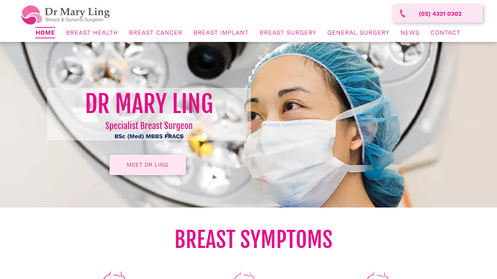Click the middle breast symptom icon
The height and width of the screenshot is (279, 497).
(244, 275)
